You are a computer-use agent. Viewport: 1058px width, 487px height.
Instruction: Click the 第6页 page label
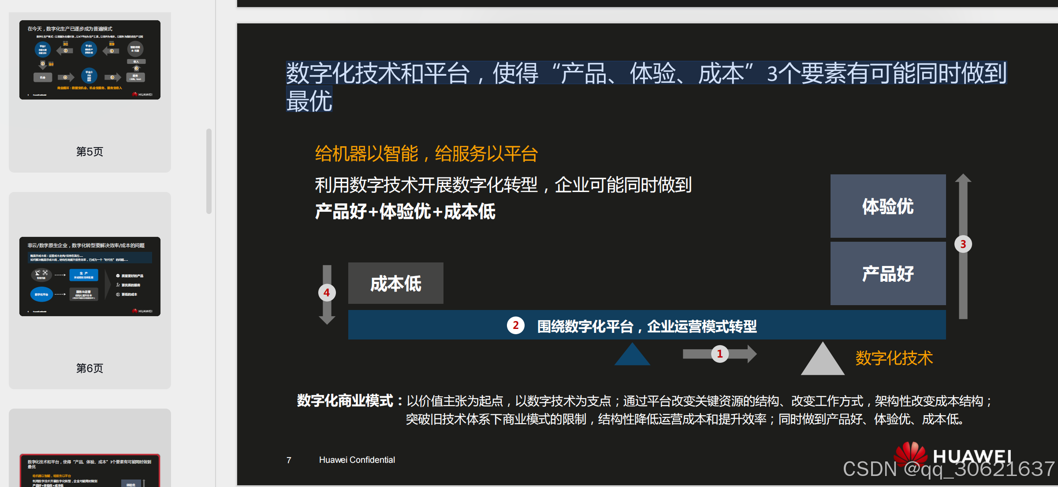tap(90, 368)
